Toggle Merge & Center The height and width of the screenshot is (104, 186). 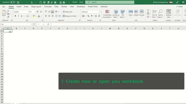click(x=70, y=16)
